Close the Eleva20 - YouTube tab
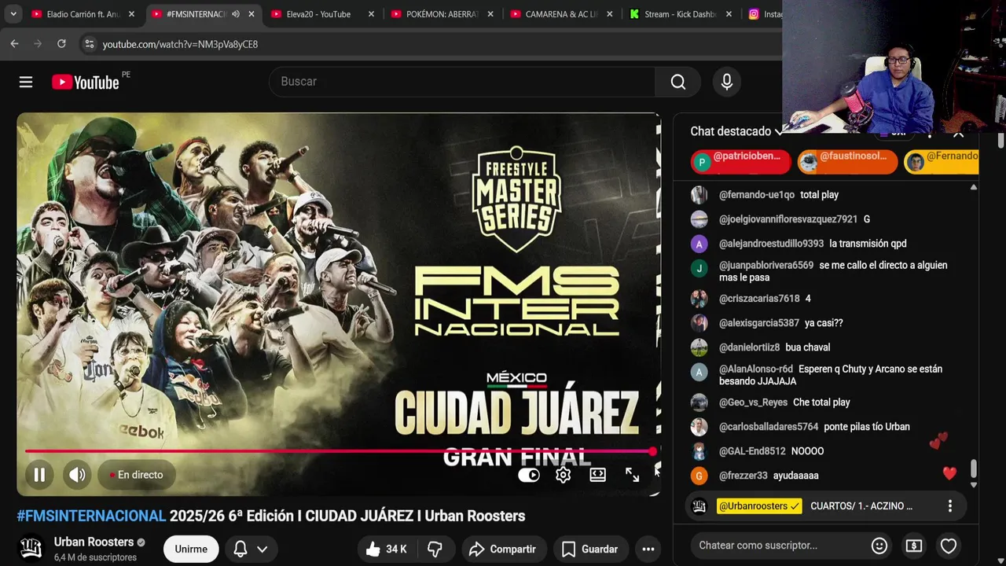1006x566 pixels. (370, 14)
